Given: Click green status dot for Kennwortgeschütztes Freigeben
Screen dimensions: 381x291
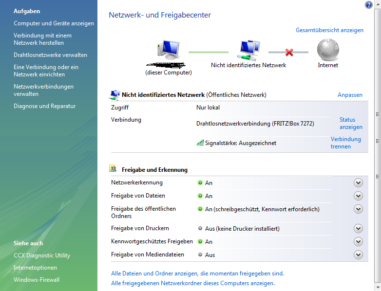Looking at the screenshot, I should pos(200,241).
